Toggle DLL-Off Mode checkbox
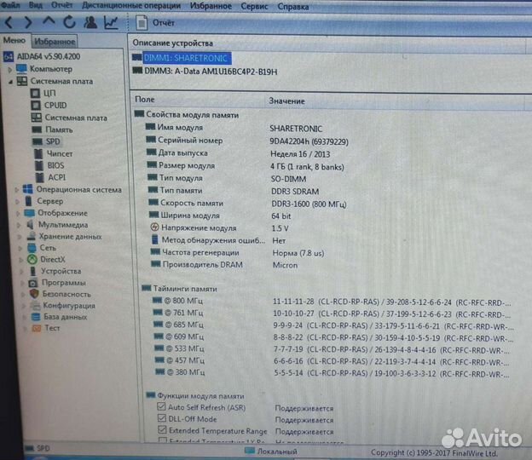 pos(162,418)
